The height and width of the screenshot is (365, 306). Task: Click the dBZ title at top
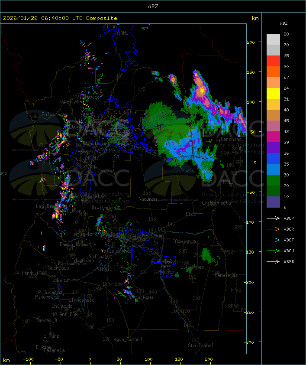coord(153,6)
